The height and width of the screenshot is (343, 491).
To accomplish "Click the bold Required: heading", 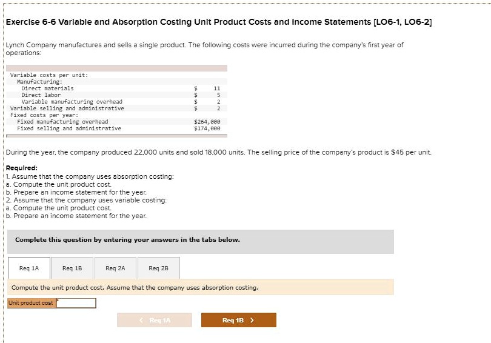I will (21, 168).
